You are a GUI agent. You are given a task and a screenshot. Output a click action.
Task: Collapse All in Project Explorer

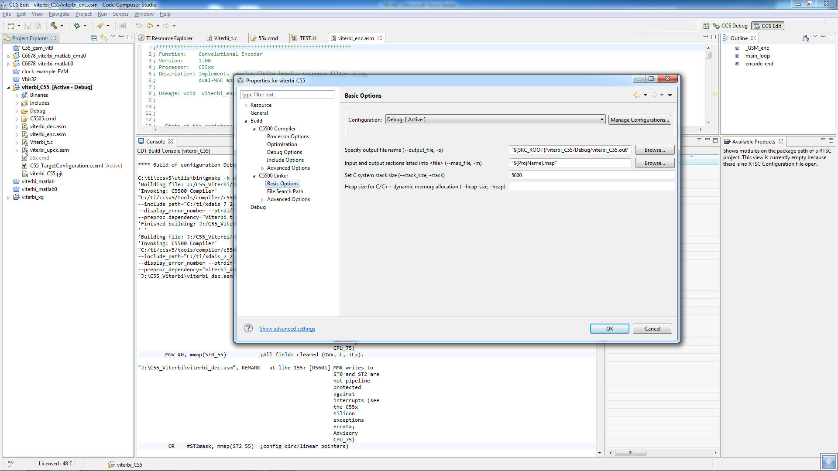click(94, 38)
